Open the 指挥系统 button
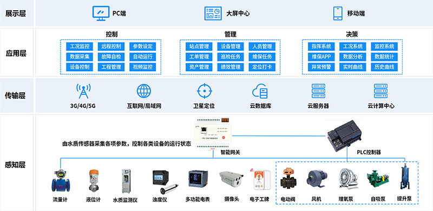The width and height of the screenshot is (433, 211). [x=321, y=46]
